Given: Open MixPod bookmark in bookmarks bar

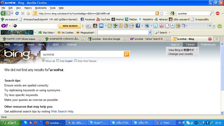Looking at the screenshot, I should coord(117,19).
